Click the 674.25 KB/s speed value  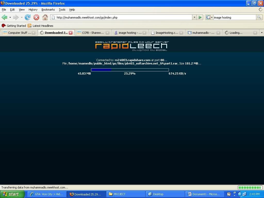tap(177, 73)
